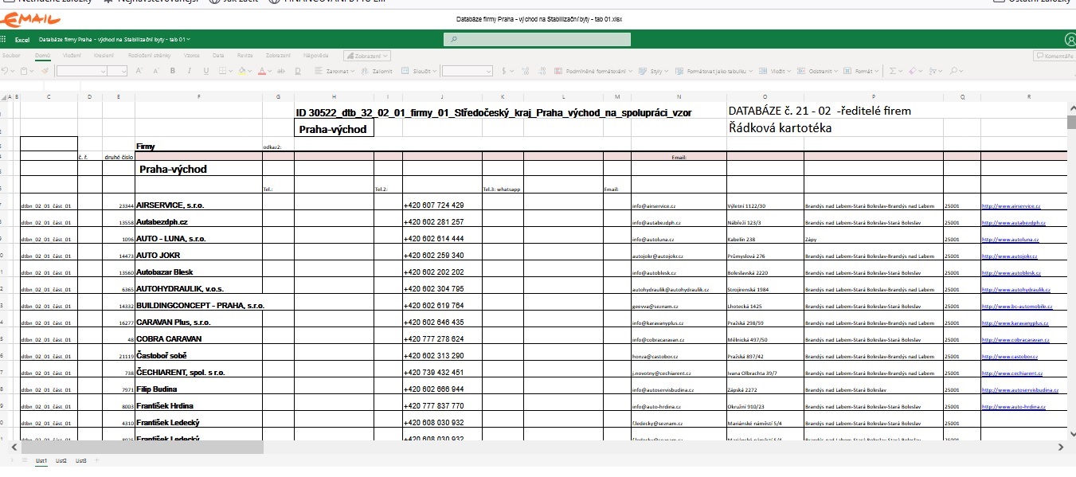
Task: Open the all sheets list icon
Action: click(25, 461)
